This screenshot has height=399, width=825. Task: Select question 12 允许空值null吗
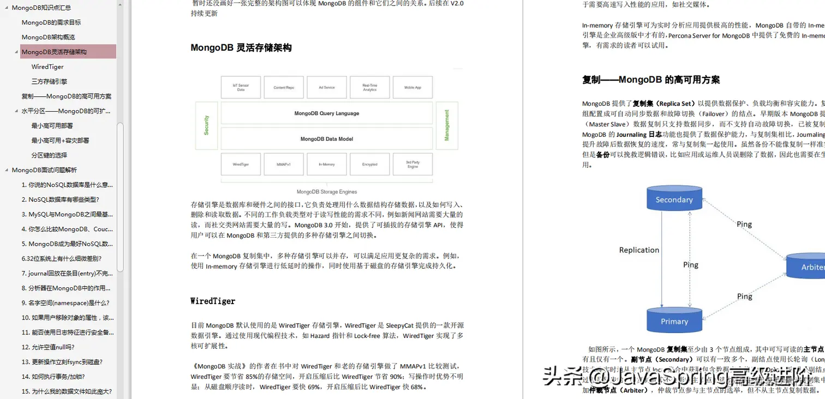tap(49, 347)
